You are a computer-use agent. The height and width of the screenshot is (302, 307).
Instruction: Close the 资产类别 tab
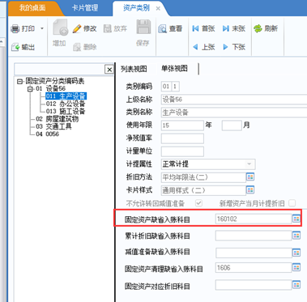[158, 9]
